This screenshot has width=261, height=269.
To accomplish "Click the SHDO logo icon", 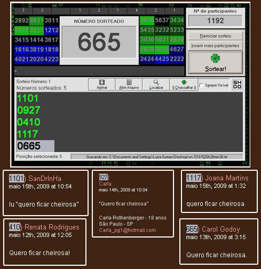I will click(x=237, y=84).
